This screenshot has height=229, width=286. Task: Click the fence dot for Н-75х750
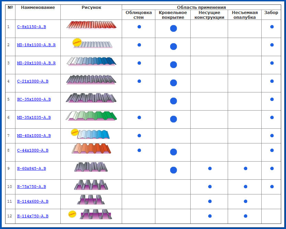(272, 187)
